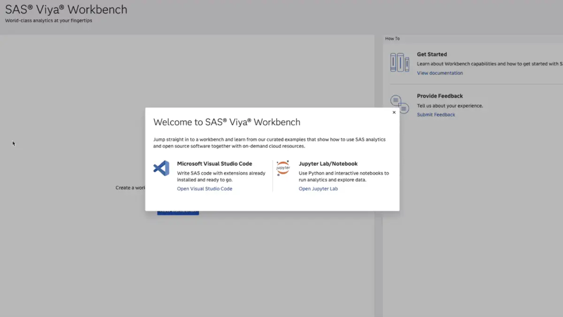Click the Get Started heading

pos(432,54)
